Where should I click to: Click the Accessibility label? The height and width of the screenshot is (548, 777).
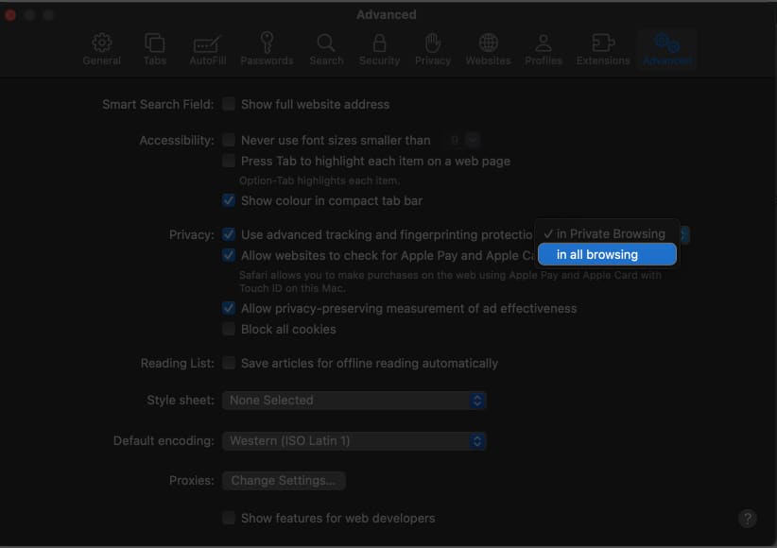click(177, 140)
